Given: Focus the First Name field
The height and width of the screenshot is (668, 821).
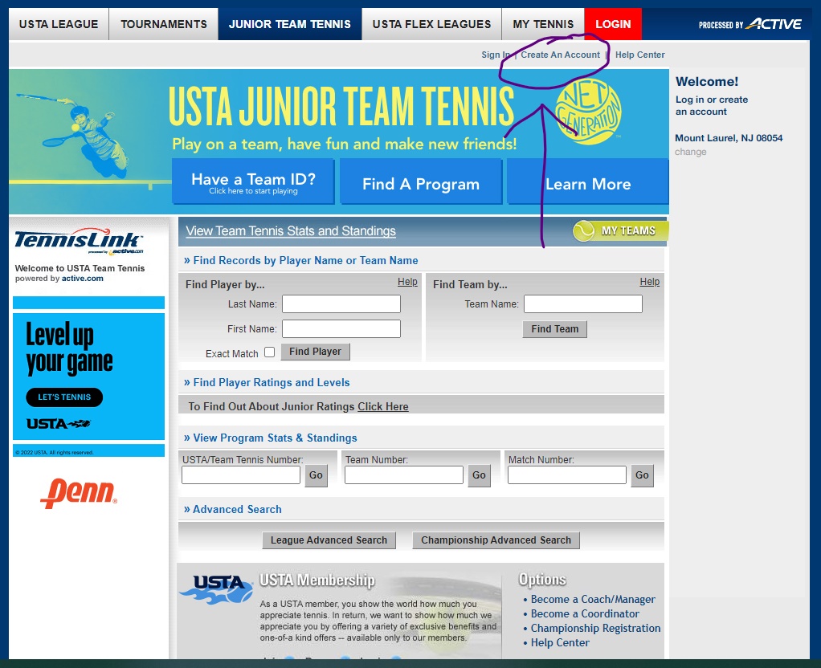Looking at the screenshot, I should [341, 328].
